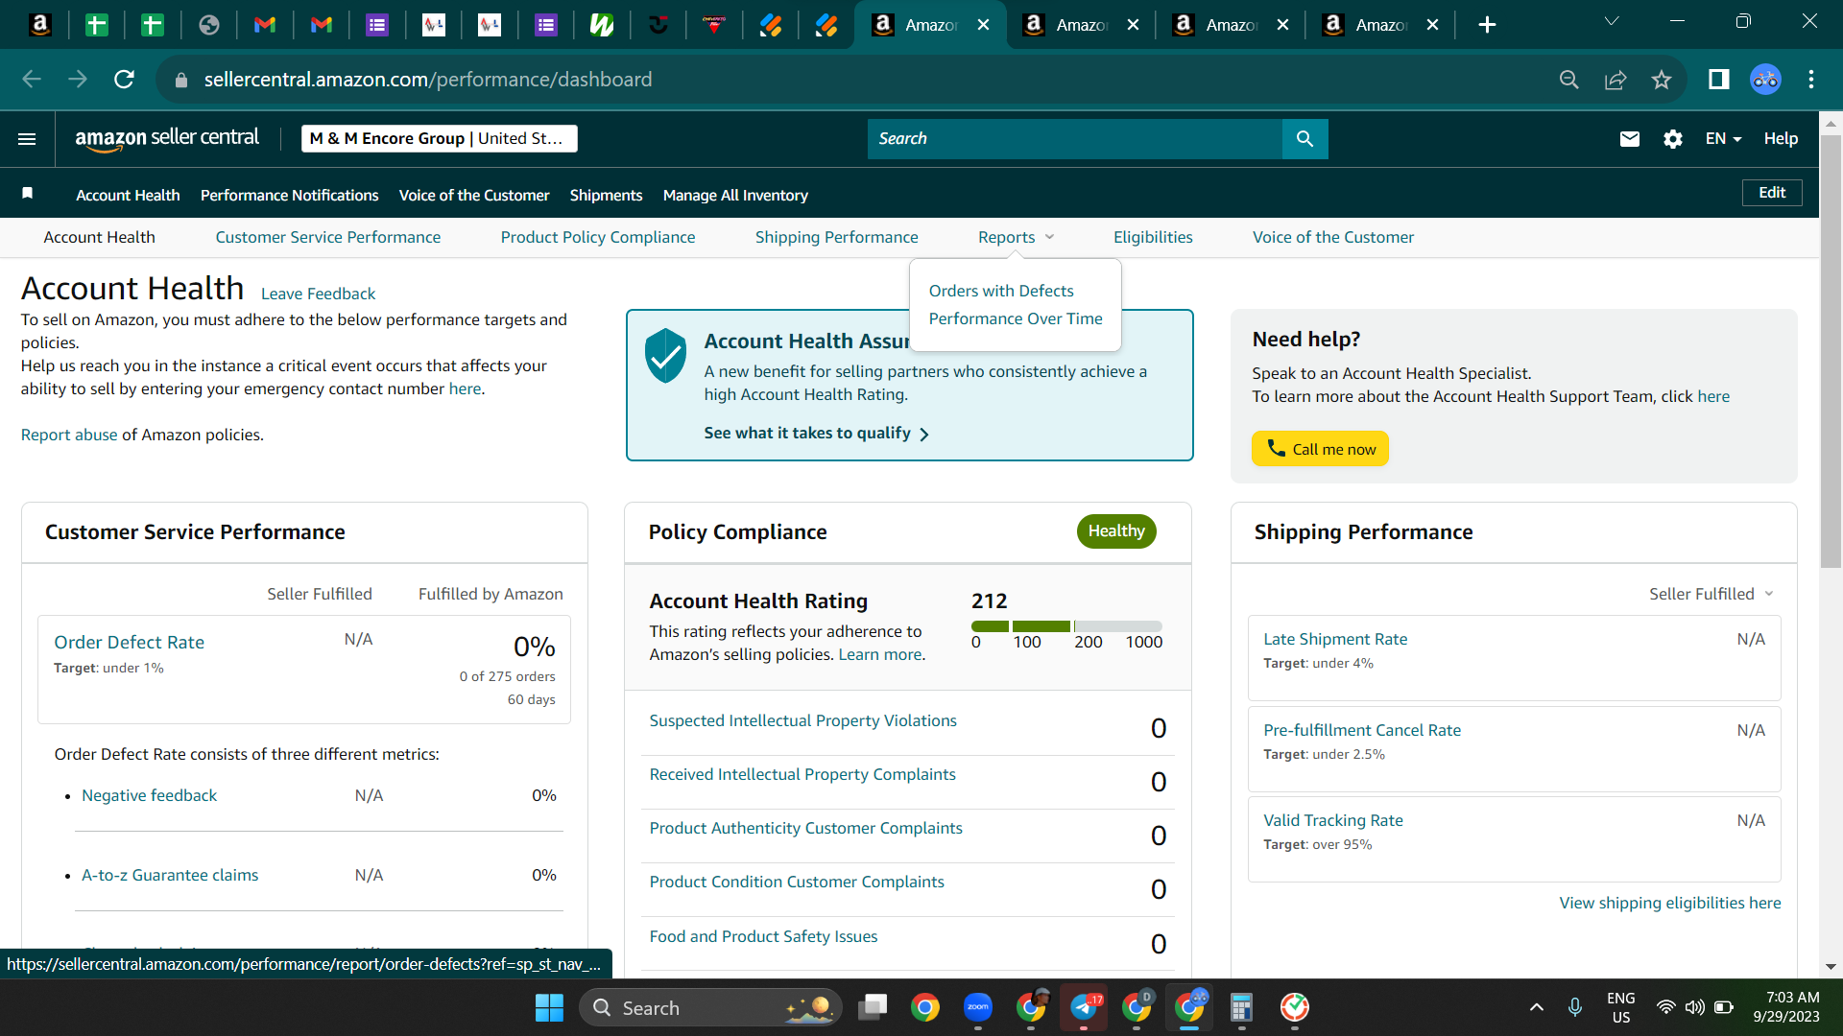Click the Call me now button
The image size is (1843, 1036).
point(1320,449)
